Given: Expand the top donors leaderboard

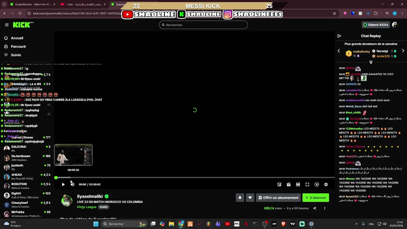Looking at the screenshot, I should coord(371,62).
